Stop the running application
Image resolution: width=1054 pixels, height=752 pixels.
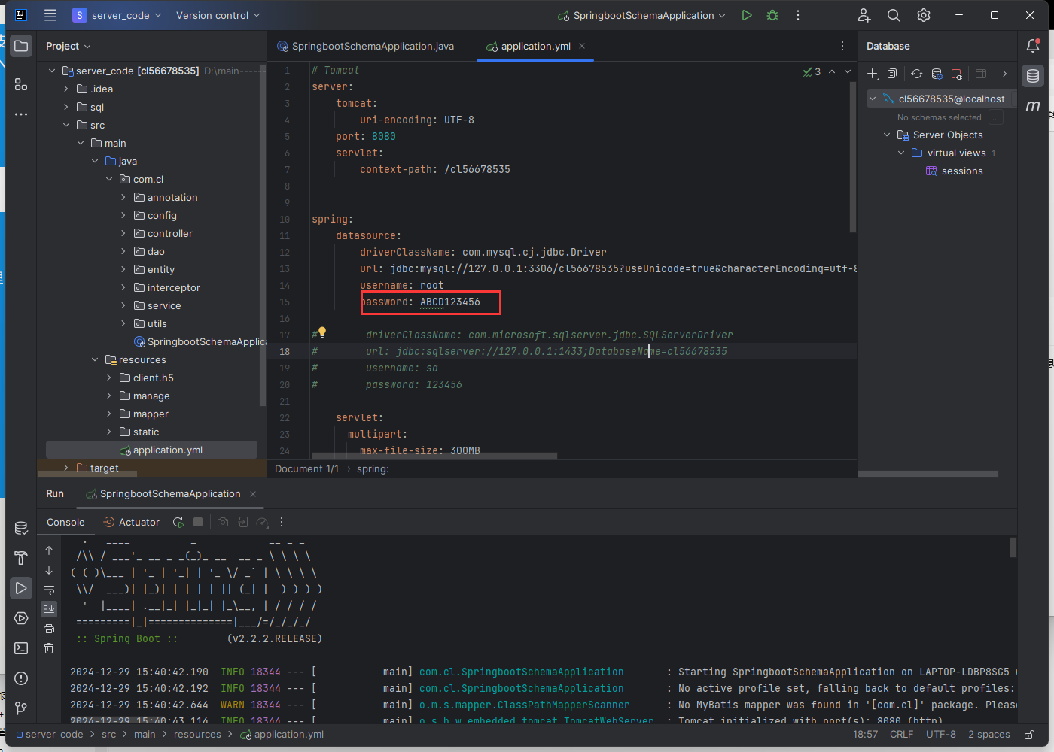pyautogui.click(x=198, y=522)
